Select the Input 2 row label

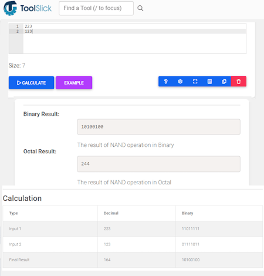15,244
